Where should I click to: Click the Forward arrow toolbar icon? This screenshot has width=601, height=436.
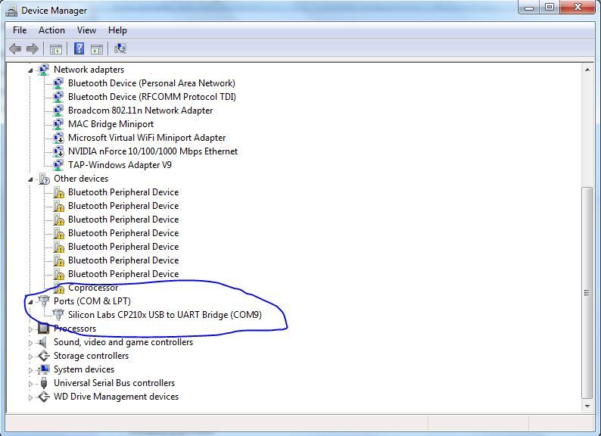(33, 48)
